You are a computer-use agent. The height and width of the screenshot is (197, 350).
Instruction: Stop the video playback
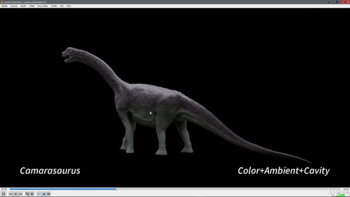tap(16, 194)
